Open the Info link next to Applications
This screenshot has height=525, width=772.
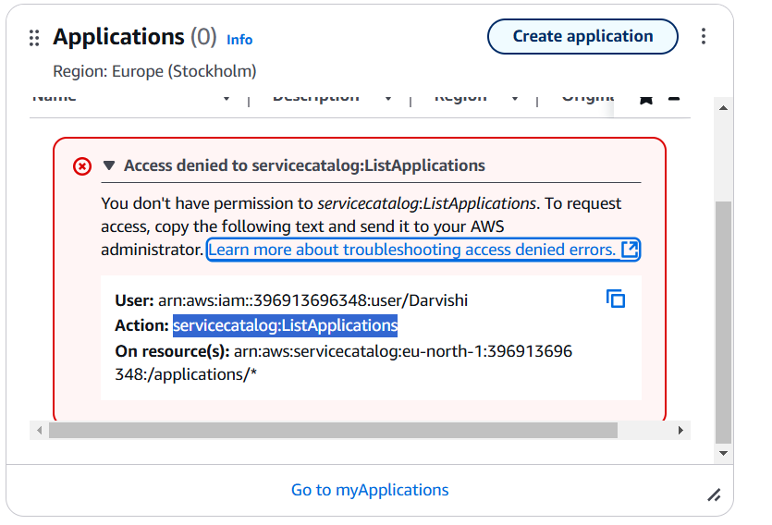[239, 40]
